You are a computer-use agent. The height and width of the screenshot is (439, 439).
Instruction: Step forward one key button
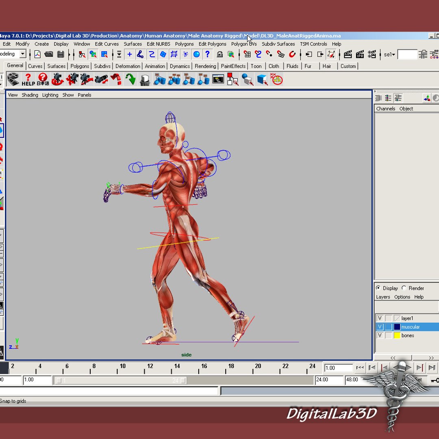coord(419,367)
